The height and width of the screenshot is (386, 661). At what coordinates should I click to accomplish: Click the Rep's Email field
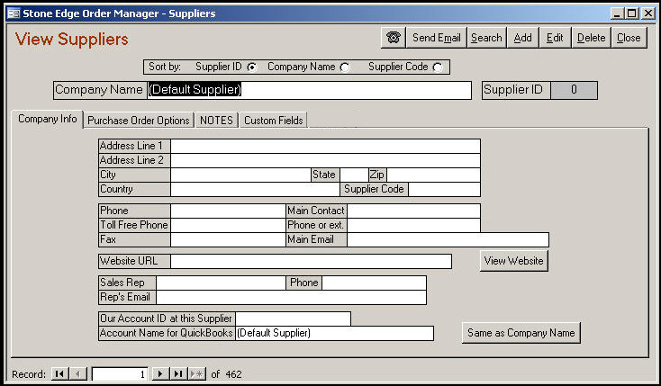pyautogui.click(x=291, y=297)
